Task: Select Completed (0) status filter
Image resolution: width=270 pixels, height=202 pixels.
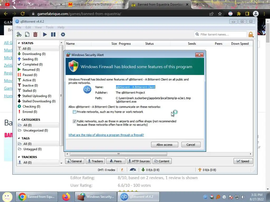Action: pos(30,64)
